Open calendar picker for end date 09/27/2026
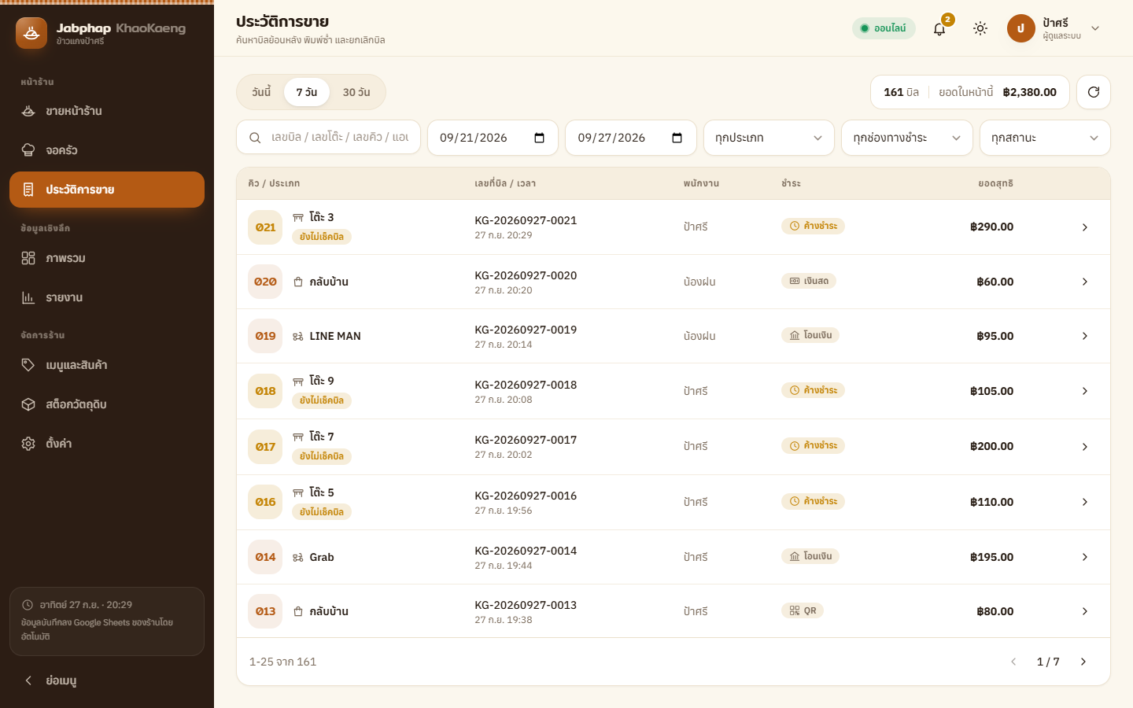This screenshot has height=708, width=1133. tap(677, 138)
